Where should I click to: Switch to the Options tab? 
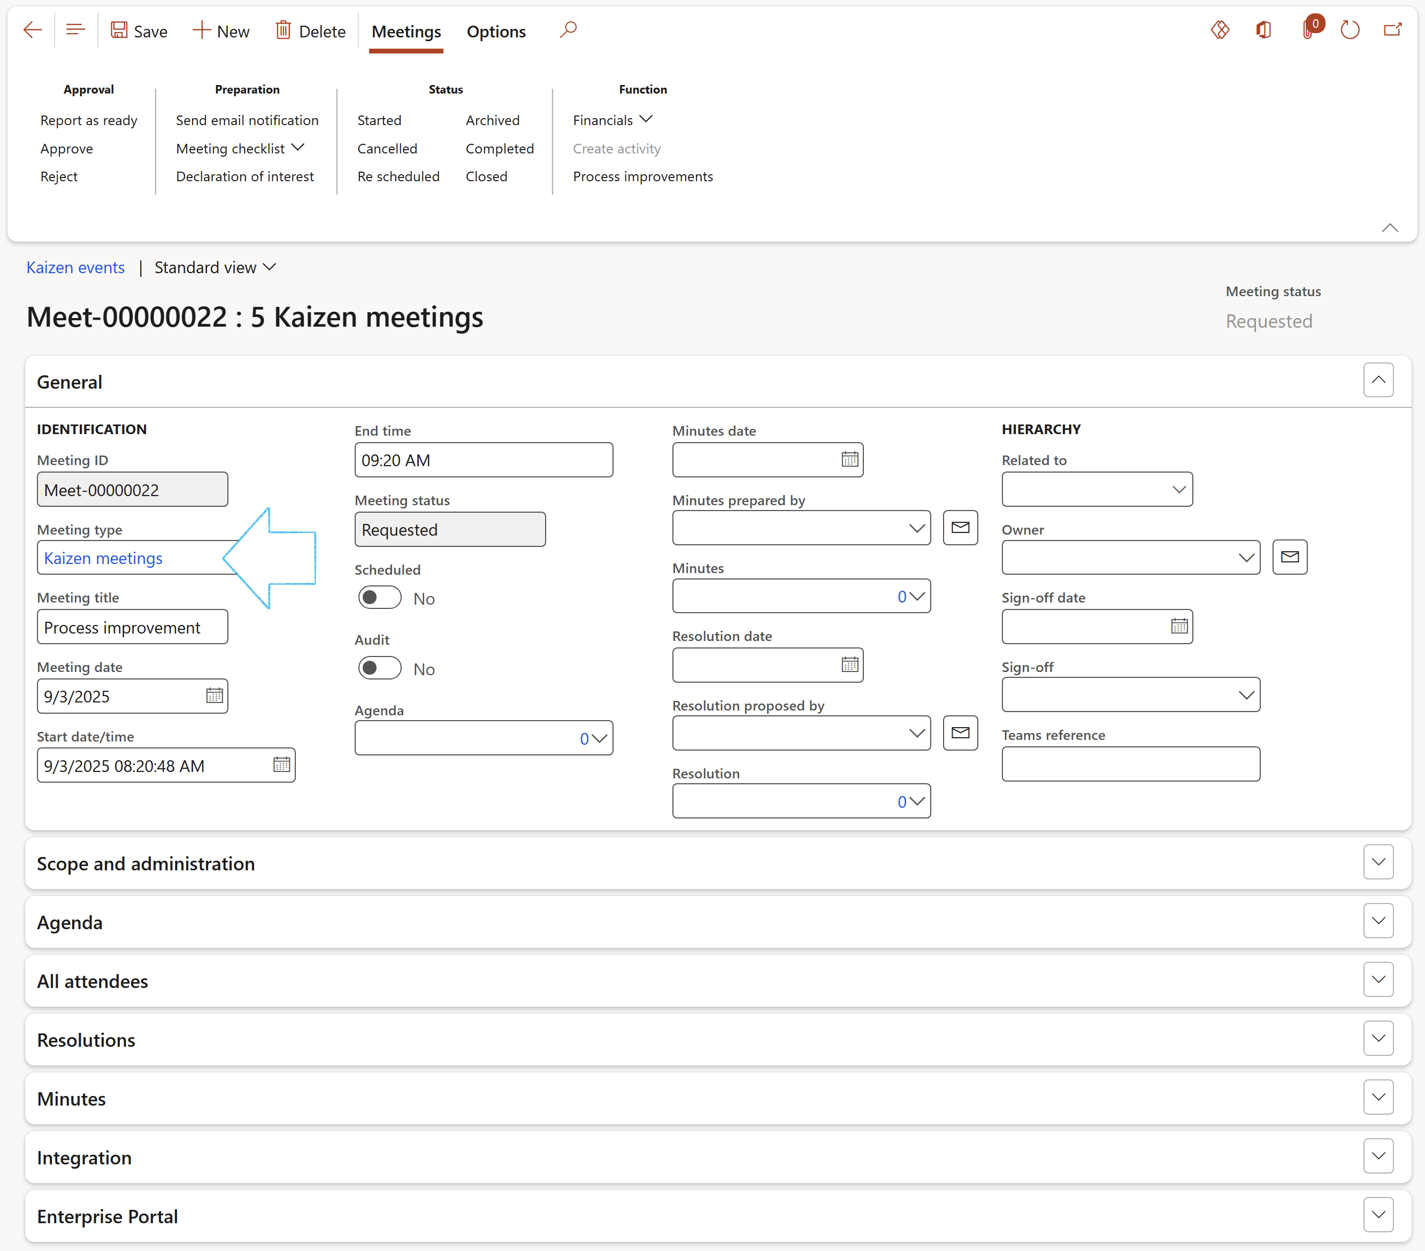tap(496, 32)
